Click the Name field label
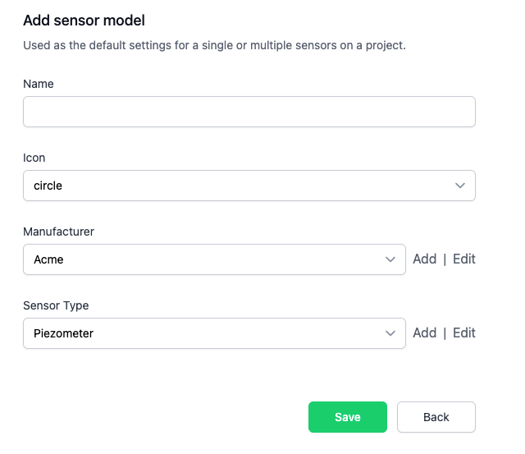This screenshot has width=525, height=454. [x=39, y=84]
